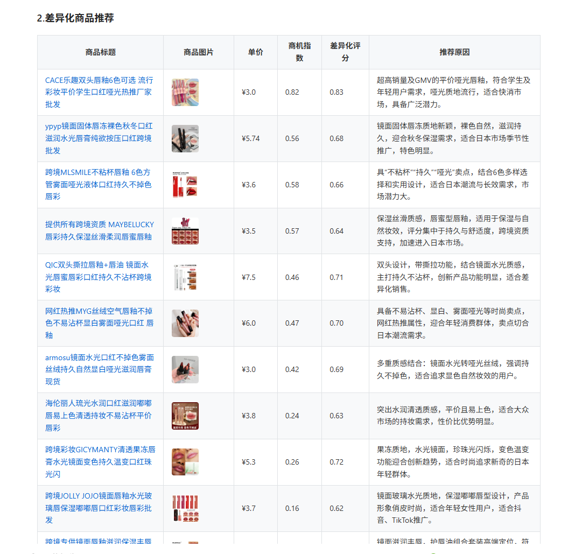Screen dimensions: 575x554
Task: Open the MAYBELUCKY唇彩 product link
Action: point(100,230)
